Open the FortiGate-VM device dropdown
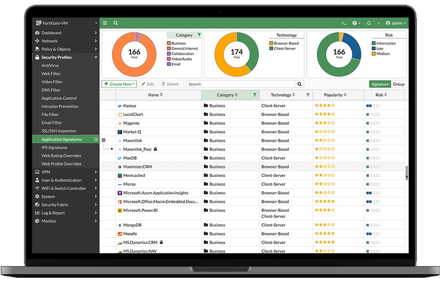 [x=66, y=23]
